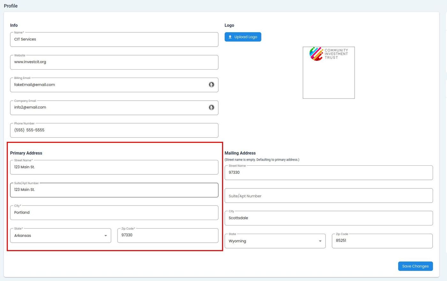Focus the Primary Address Suite/Apt Number field
Screen dimensions: 447x281
pyautogui.click(x=114, y=190)
